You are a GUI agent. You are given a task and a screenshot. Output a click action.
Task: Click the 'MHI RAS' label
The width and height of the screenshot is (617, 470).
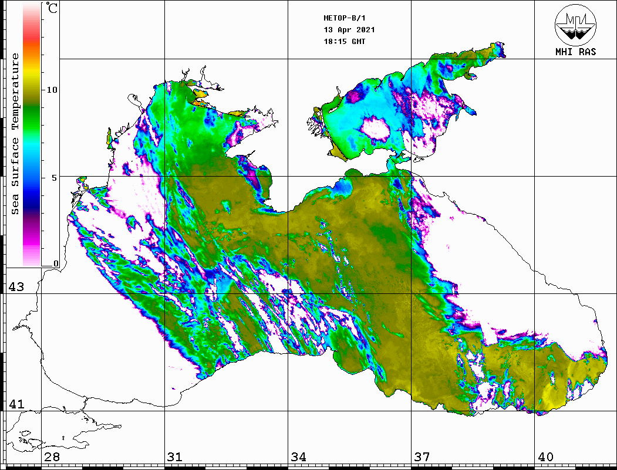point(576,52)
